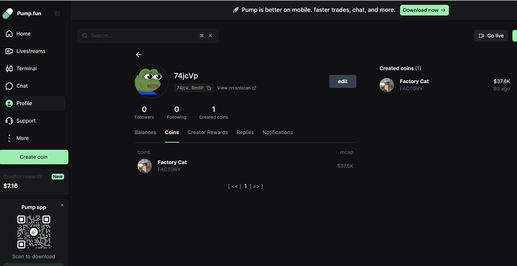Click Factory Cat image under Created coins

coord(387,85)
